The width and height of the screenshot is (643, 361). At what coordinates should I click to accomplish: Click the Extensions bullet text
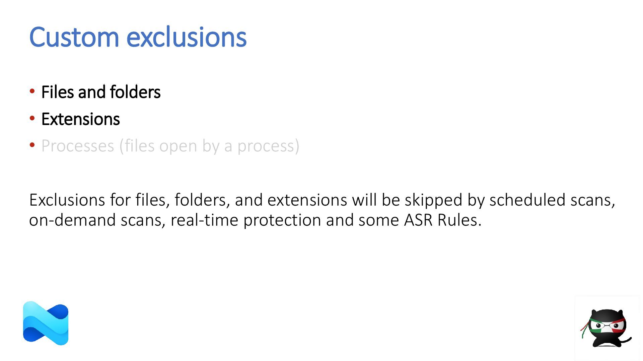pos(80,119)
